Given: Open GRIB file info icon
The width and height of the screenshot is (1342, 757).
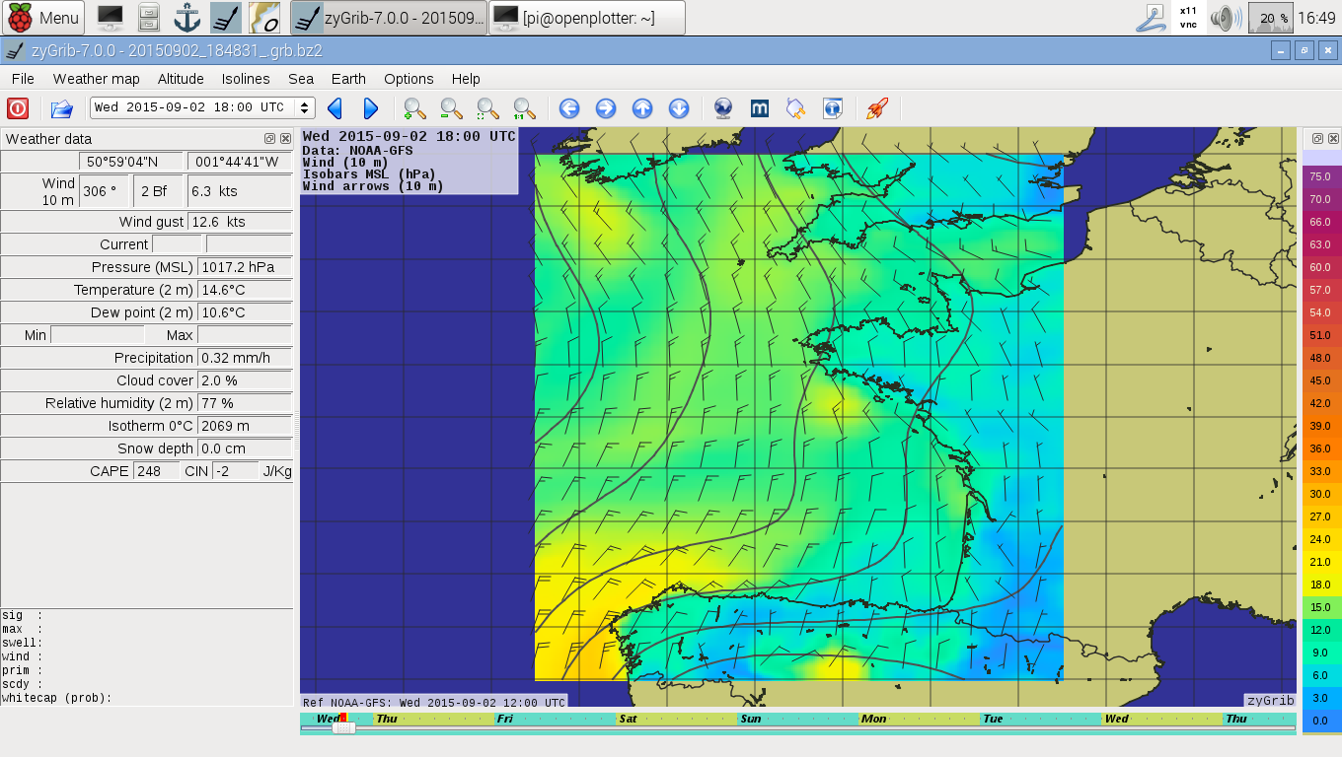Looking at the screenshot, I should [x=833, y=108].
